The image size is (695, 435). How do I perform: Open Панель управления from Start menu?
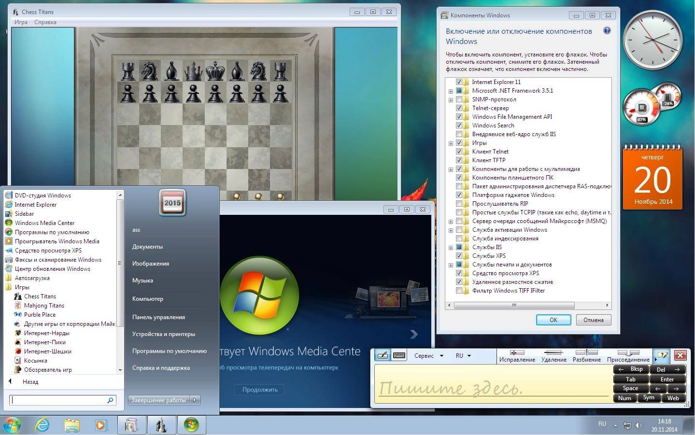pyautogui.click(x=158, y=317)
